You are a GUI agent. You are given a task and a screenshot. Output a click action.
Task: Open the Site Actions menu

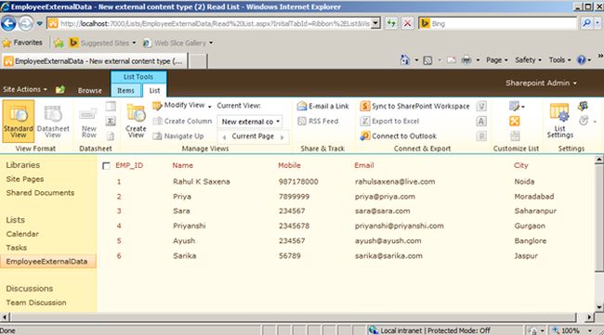click(25, 89)
